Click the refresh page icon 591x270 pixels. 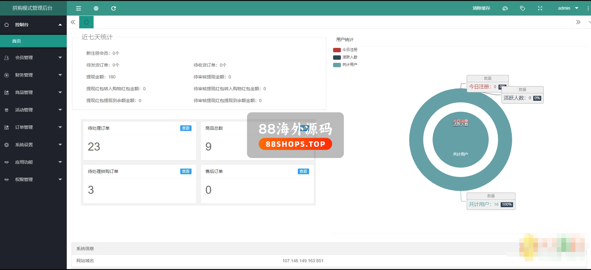[114, 8]
